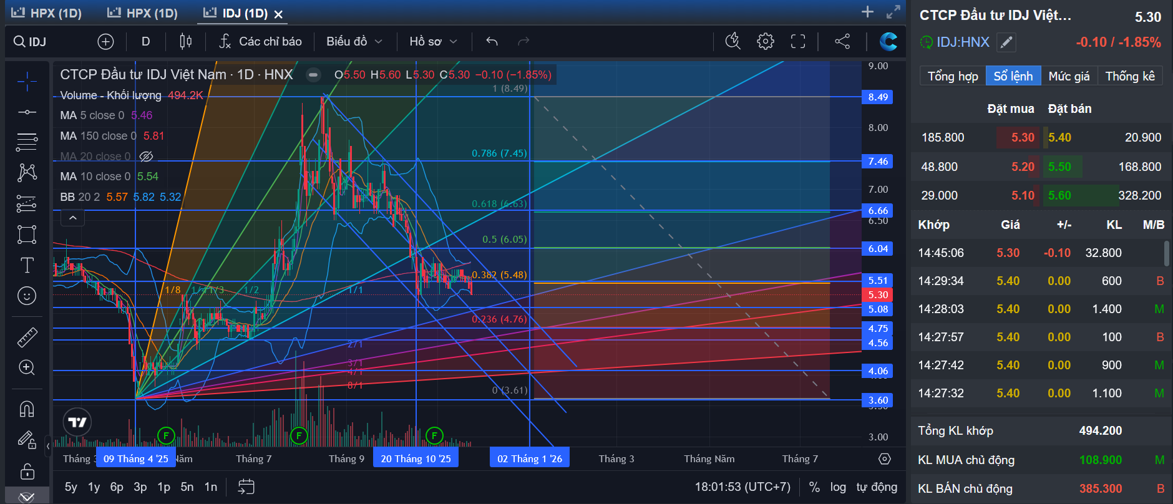
Task: Search symbol IDJ in the symbol box
Action: [x=31, y=42]
